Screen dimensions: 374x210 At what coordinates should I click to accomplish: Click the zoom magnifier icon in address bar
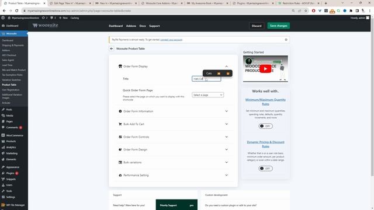point(293,10)
